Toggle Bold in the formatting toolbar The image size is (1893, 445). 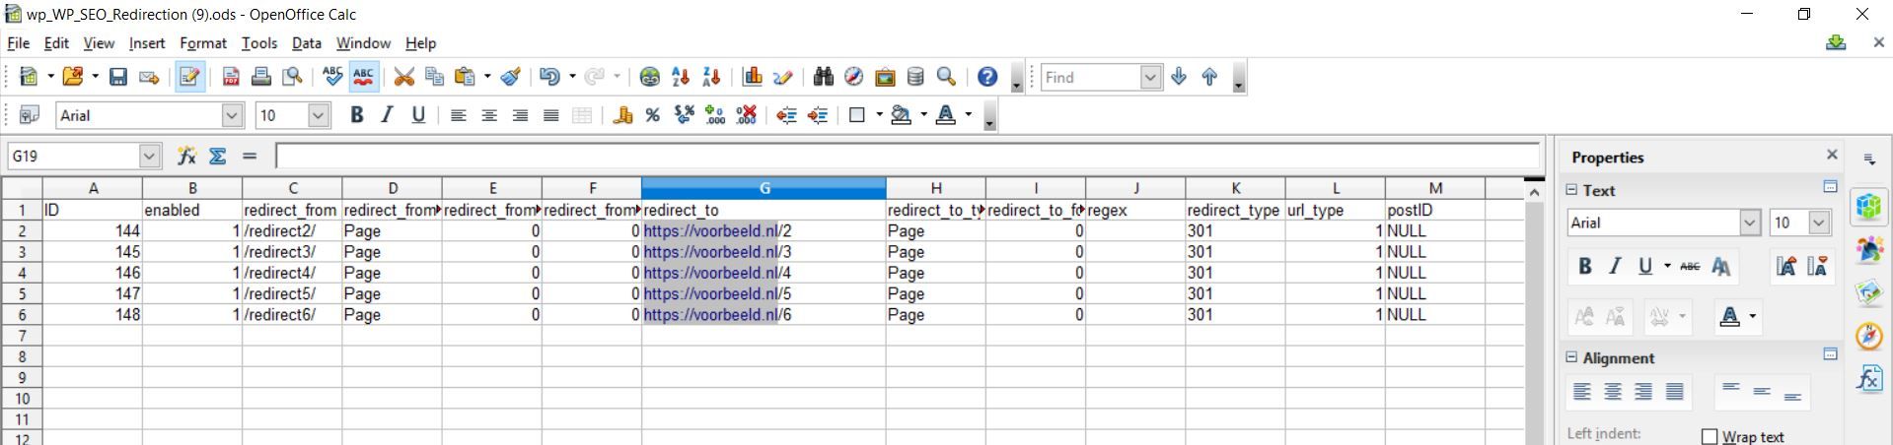(356, 115)
